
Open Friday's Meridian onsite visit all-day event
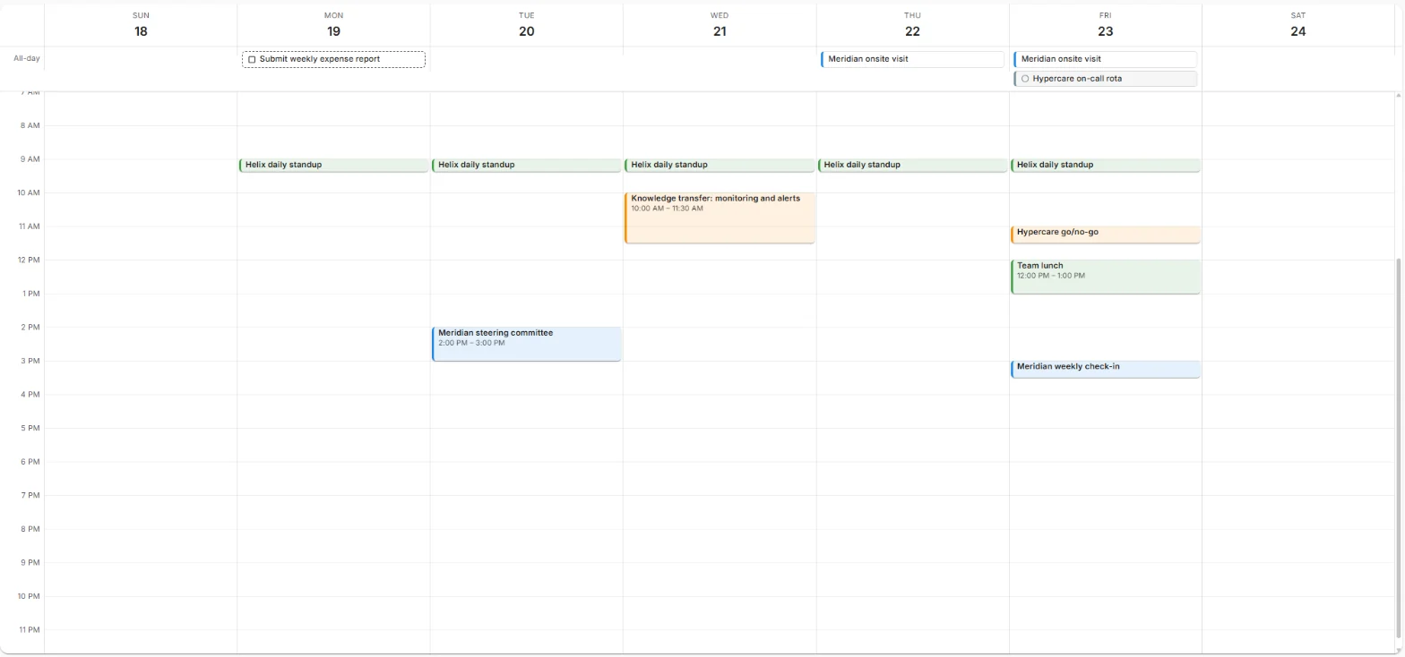1105,59
